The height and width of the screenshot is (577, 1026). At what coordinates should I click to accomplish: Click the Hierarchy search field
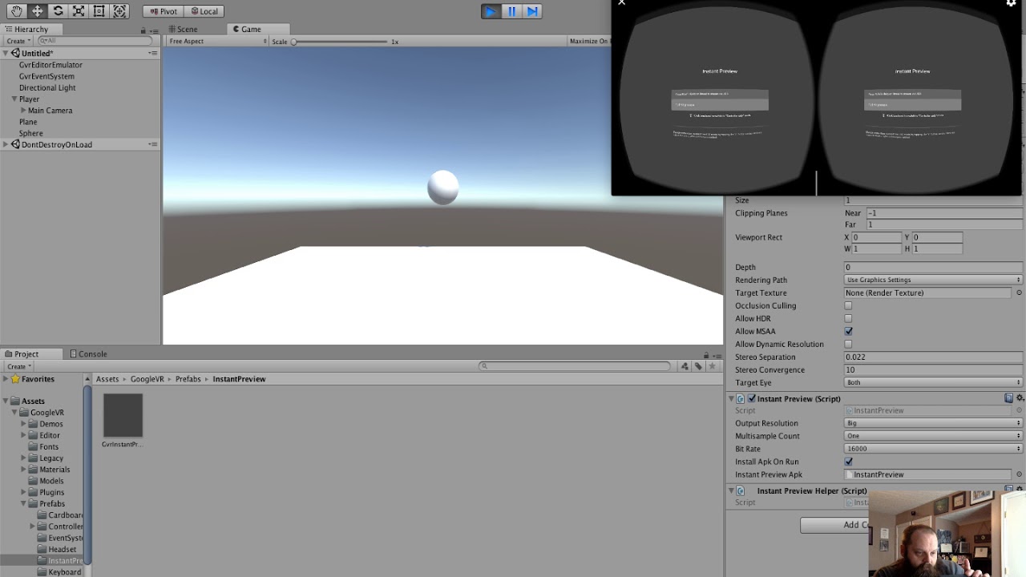coord(95,41)
